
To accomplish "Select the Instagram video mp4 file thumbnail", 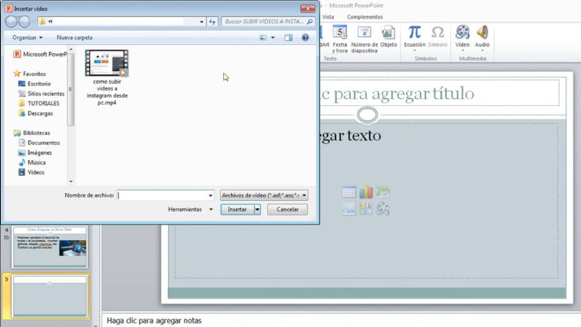I will (106, 64).
